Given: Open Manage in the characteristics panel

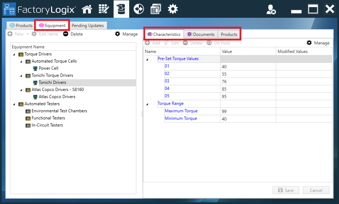Looking at the screenshot, I should 318,43.
